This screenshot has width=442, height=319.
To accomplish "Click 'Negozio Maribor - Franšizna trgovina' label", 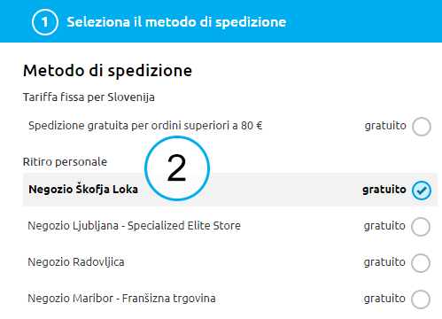I will coord(121,299).
